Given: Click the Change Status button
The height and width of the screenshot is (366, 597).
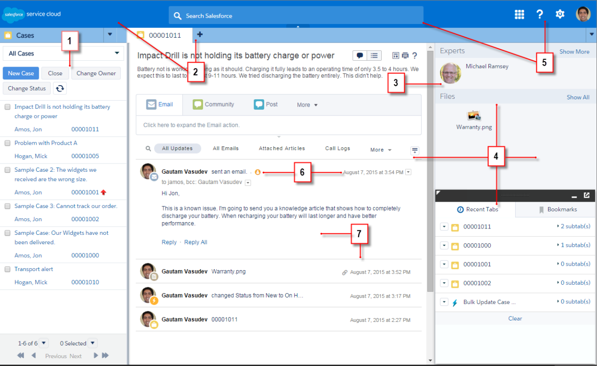Looking at the screenshot, I should [27, 89].
